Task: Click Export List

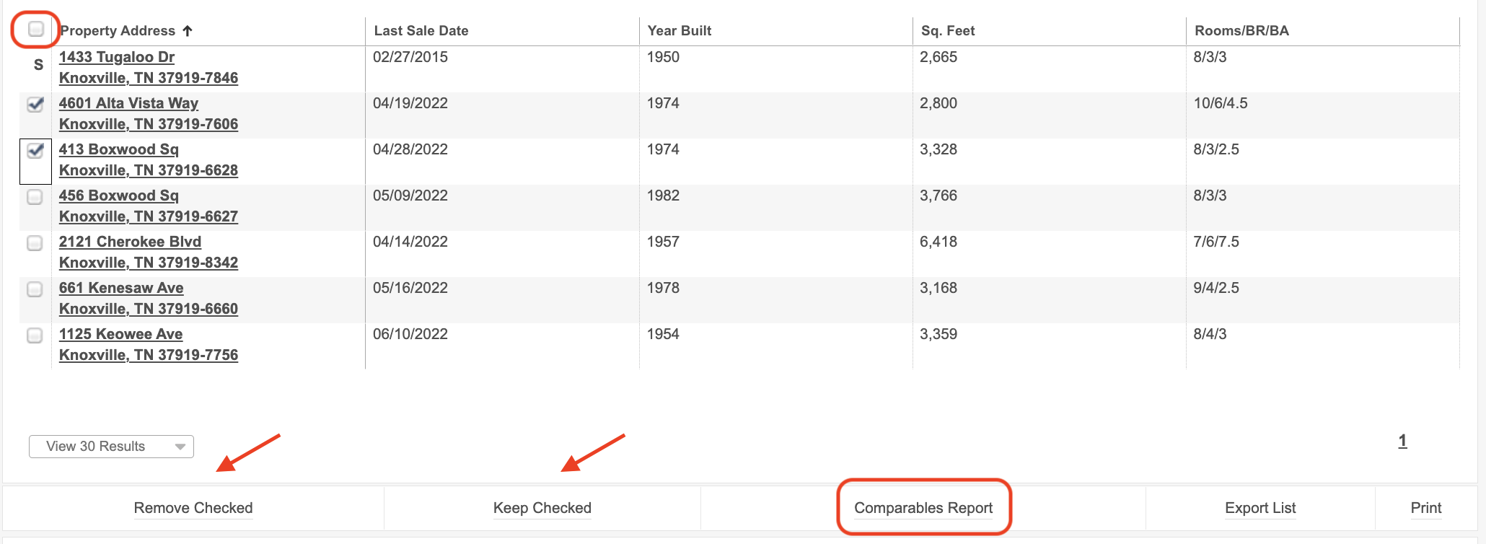Action: 1260,508
